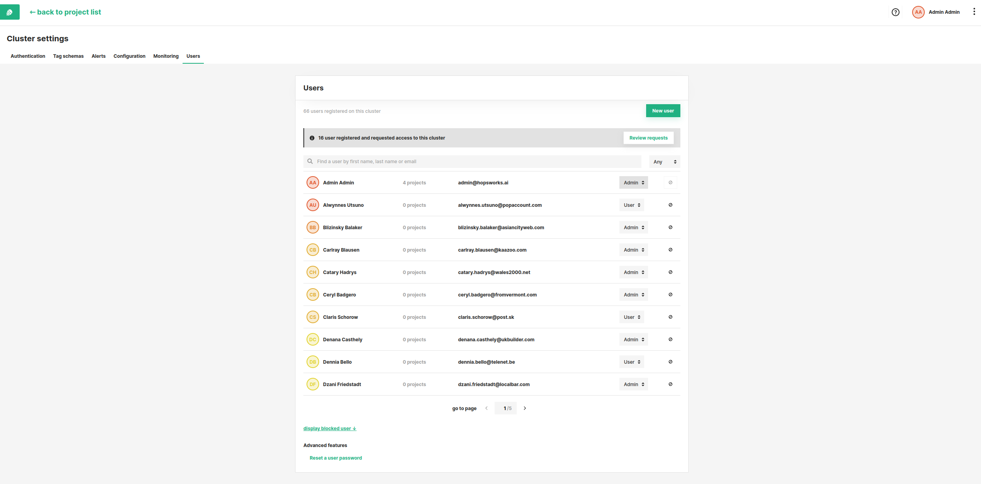Expand the display blocked user link

coord(329,429)
